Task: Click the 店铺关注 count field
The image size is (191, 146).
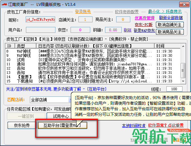Action: [85, 19]
